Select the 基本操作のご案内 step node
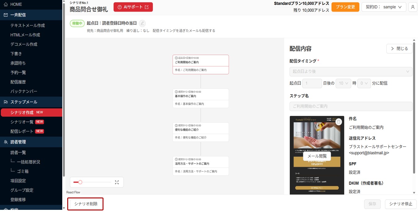Viewport: 418px width, 212px height. pyautogui.click(x=201, y=98)
